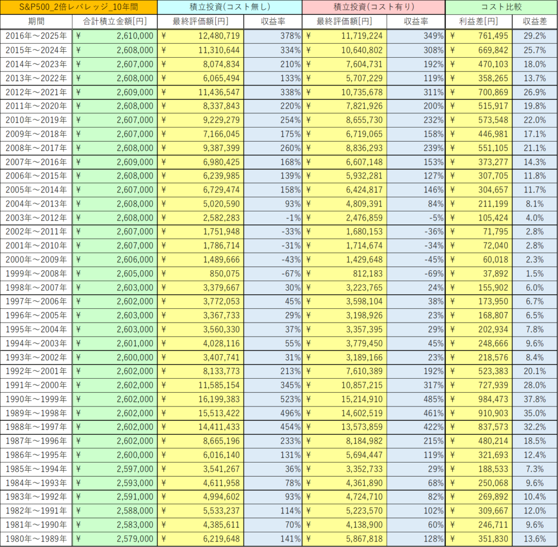The image size is (558, 547).
Task: Select the 16,199,383 valuation cell
Action: pos(201,399)
